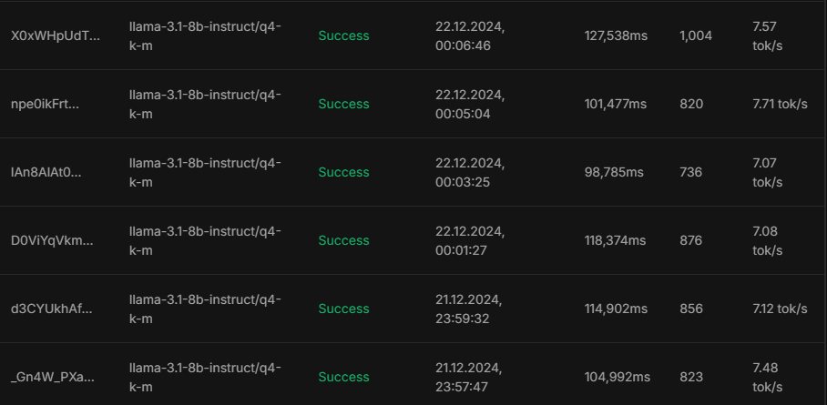Click the 1,004 token count
Image resolution: width=827 pixels, height=405 pixels.
click(696, 35)
